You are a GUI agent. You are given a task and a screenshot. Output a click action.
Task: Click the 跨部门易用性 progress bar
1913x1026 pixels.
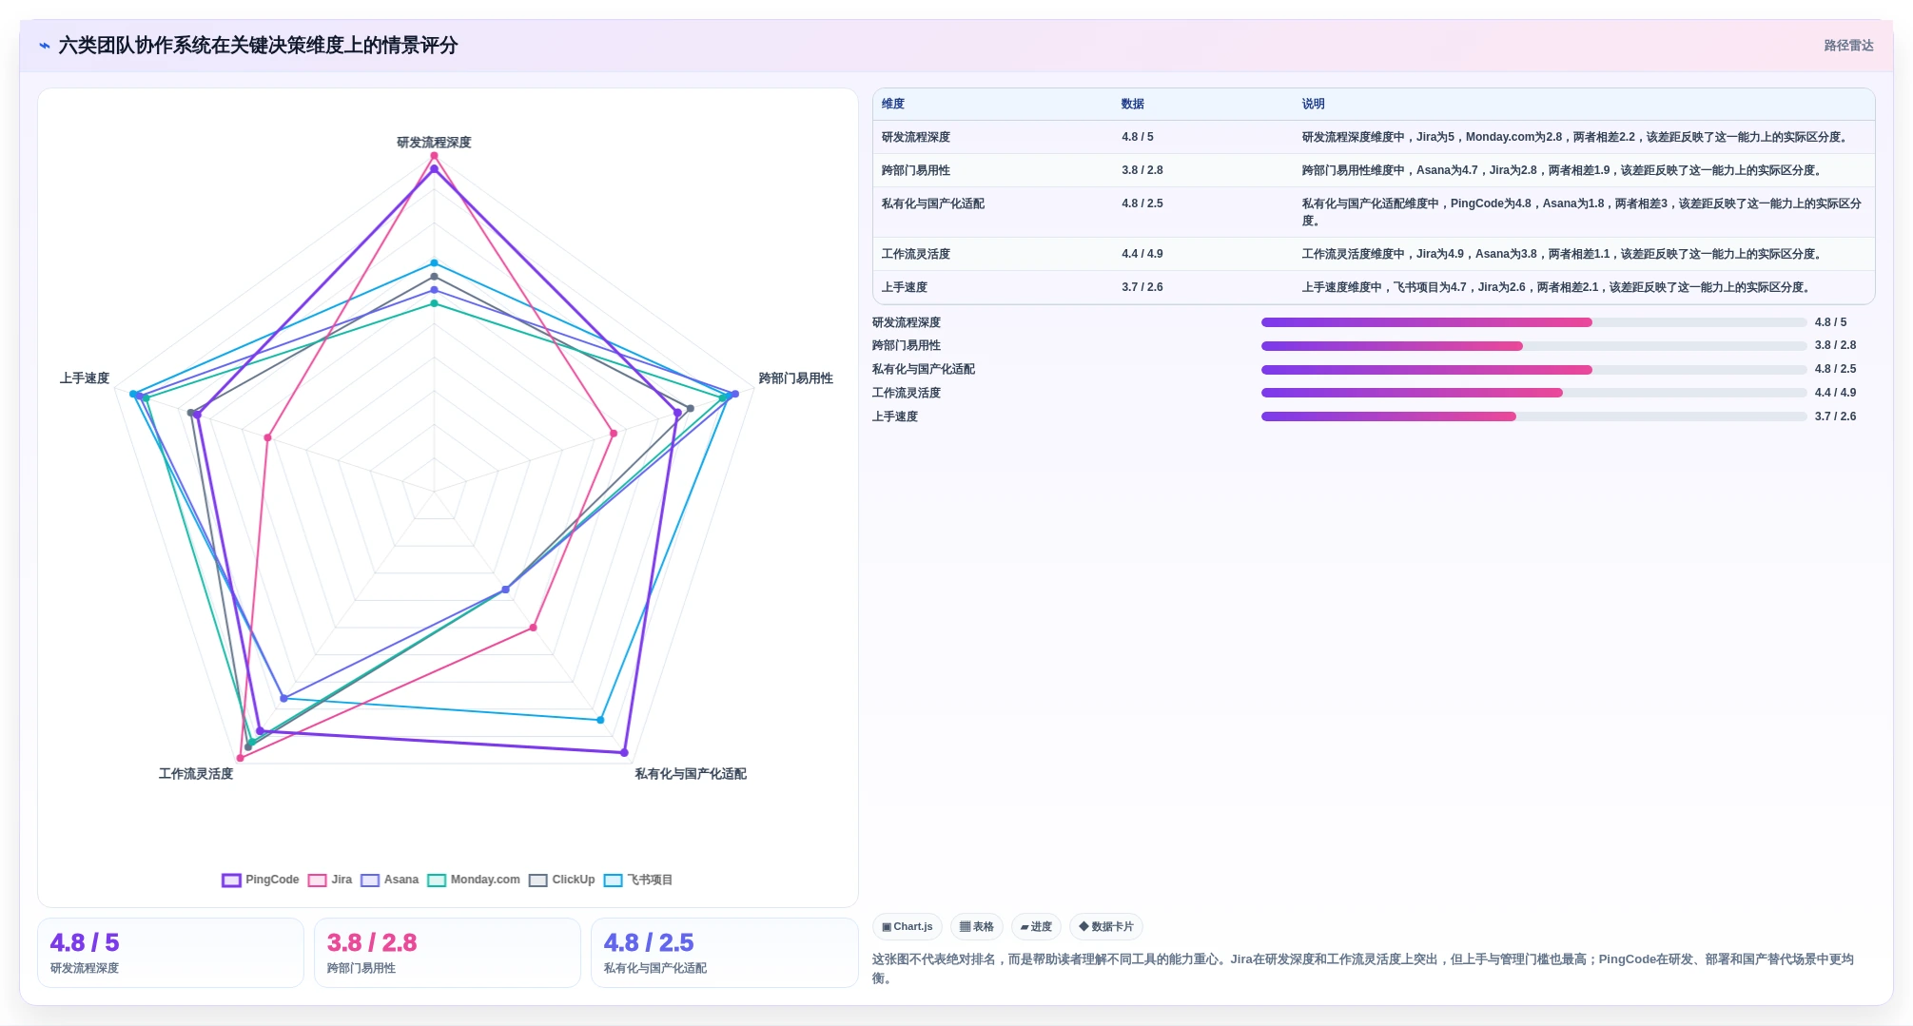(x=1533, y=346)
